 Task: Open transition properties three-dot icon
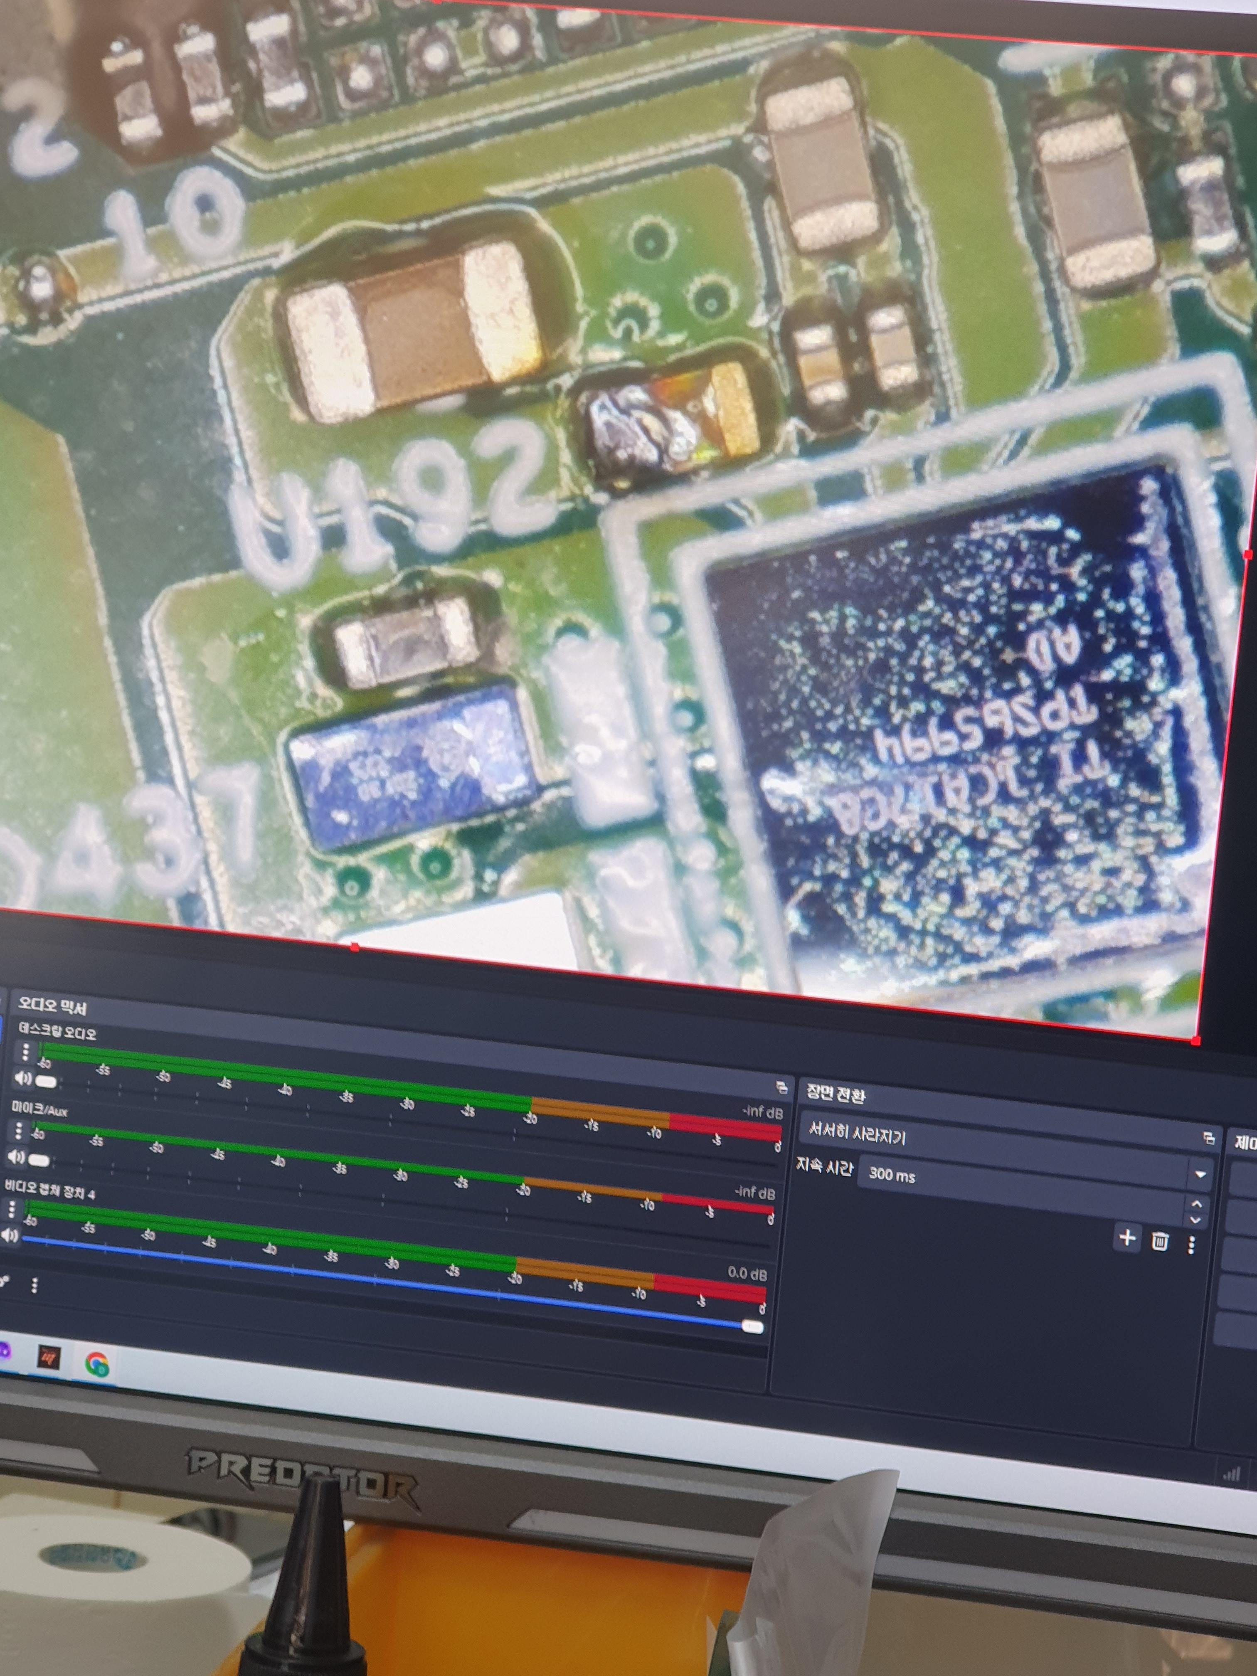point(1191,1245)
